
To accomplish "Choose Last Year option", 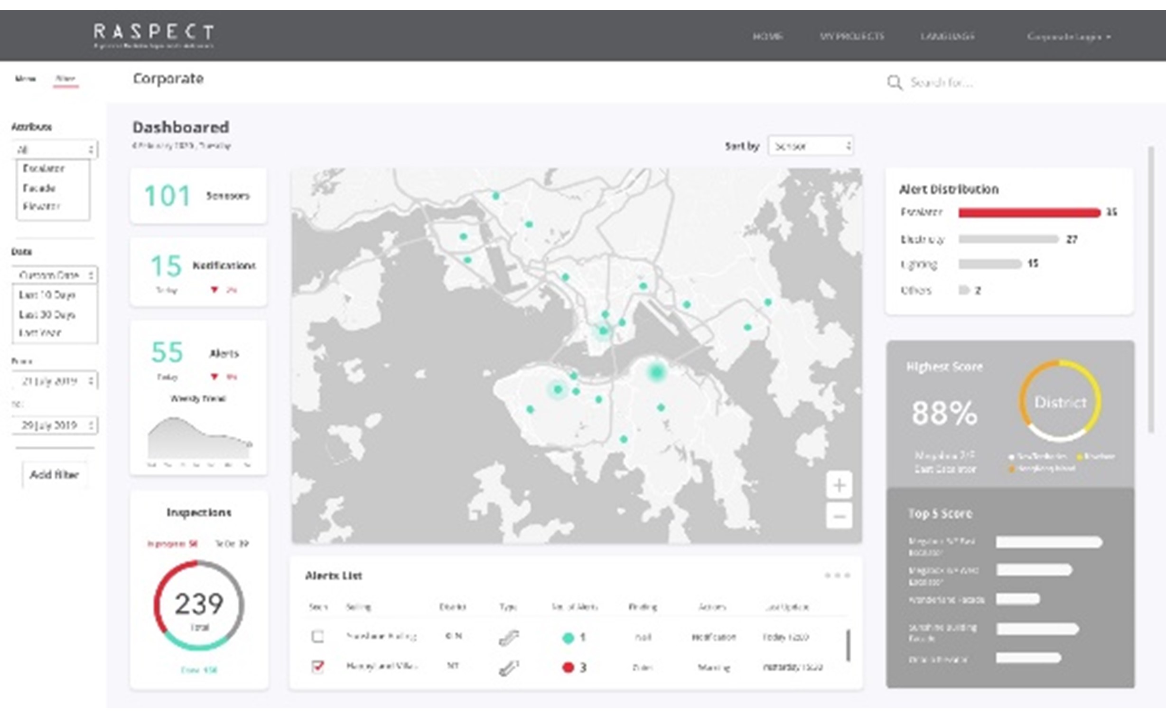I will pos(40,332).
